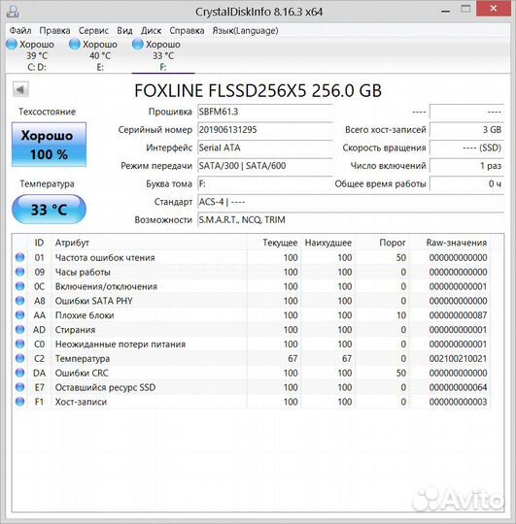Viewport: 516px width, 524px height.
Task: Click the total host writes value 3 GB
Action: pos(466,130)
